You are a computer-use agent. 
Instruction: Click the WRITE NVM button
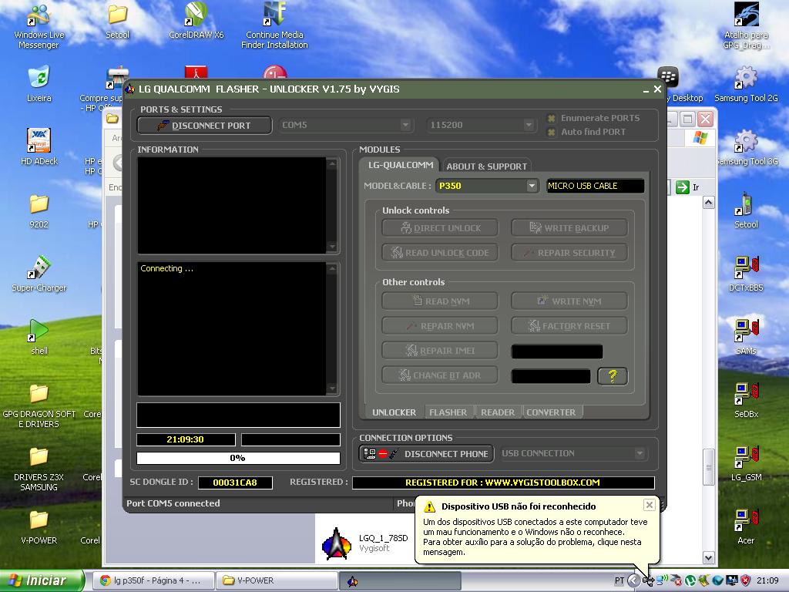click(x=569, y=301)
